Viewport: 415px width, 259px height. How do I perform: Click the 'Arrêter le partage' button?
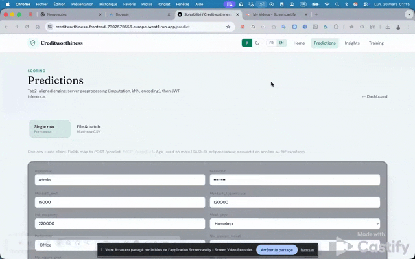coord(277,249)
